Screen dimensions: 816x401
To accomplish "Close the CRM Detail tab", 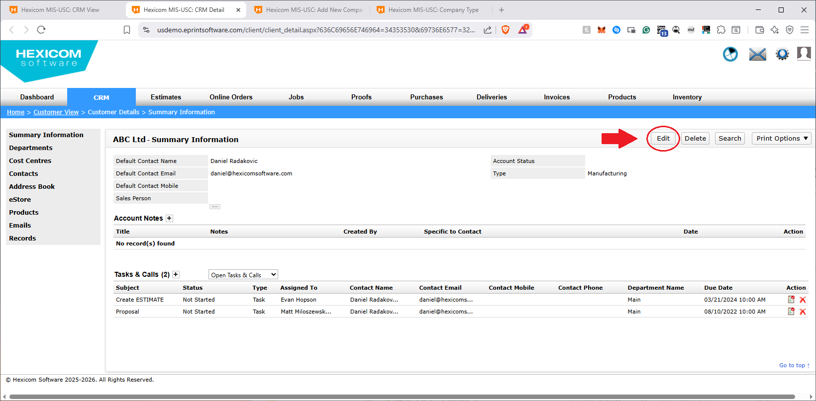I will tap(238, 10).
